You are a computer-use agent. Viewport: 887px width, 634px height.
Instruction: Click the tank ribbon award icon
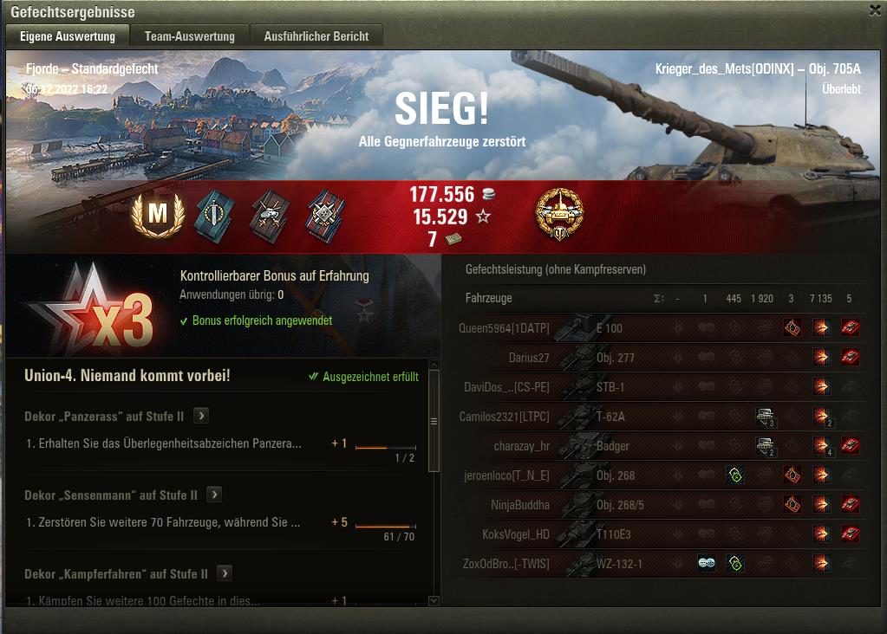[270, 217]
